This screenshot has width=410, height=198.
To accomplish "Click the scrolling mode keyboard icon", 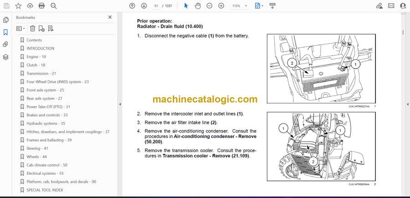I will point(272,6).
